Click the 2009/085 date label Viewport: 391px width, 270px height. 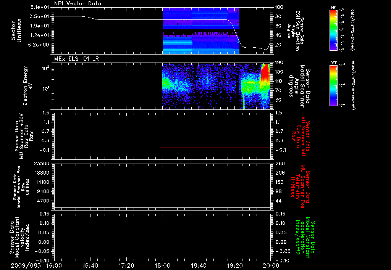click(26, 265)
